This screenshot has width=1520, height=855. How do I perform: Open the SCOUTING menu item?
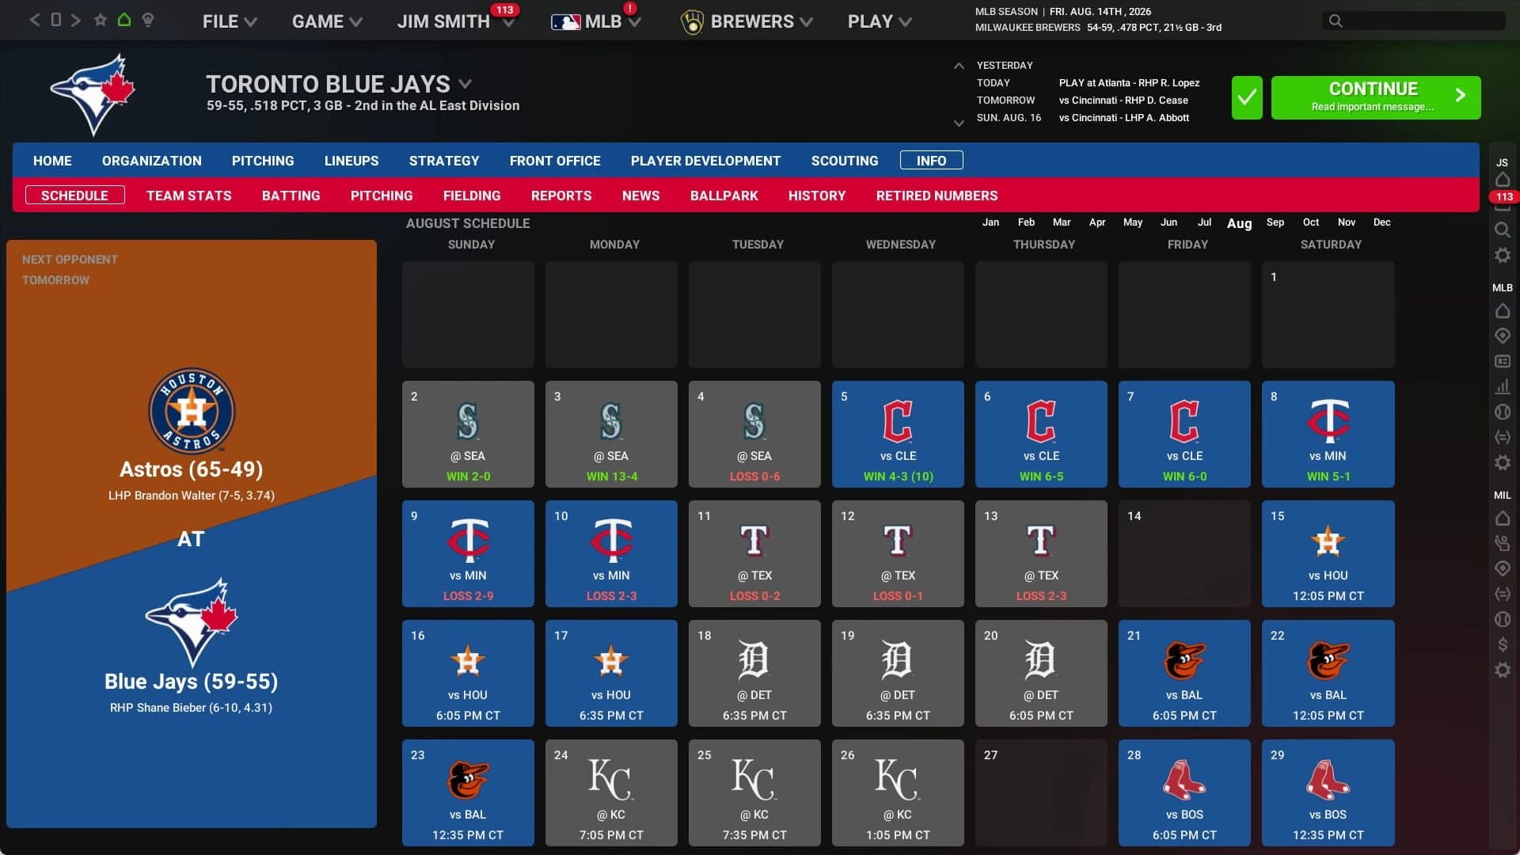pyautogui.click(x=844, y=161)
